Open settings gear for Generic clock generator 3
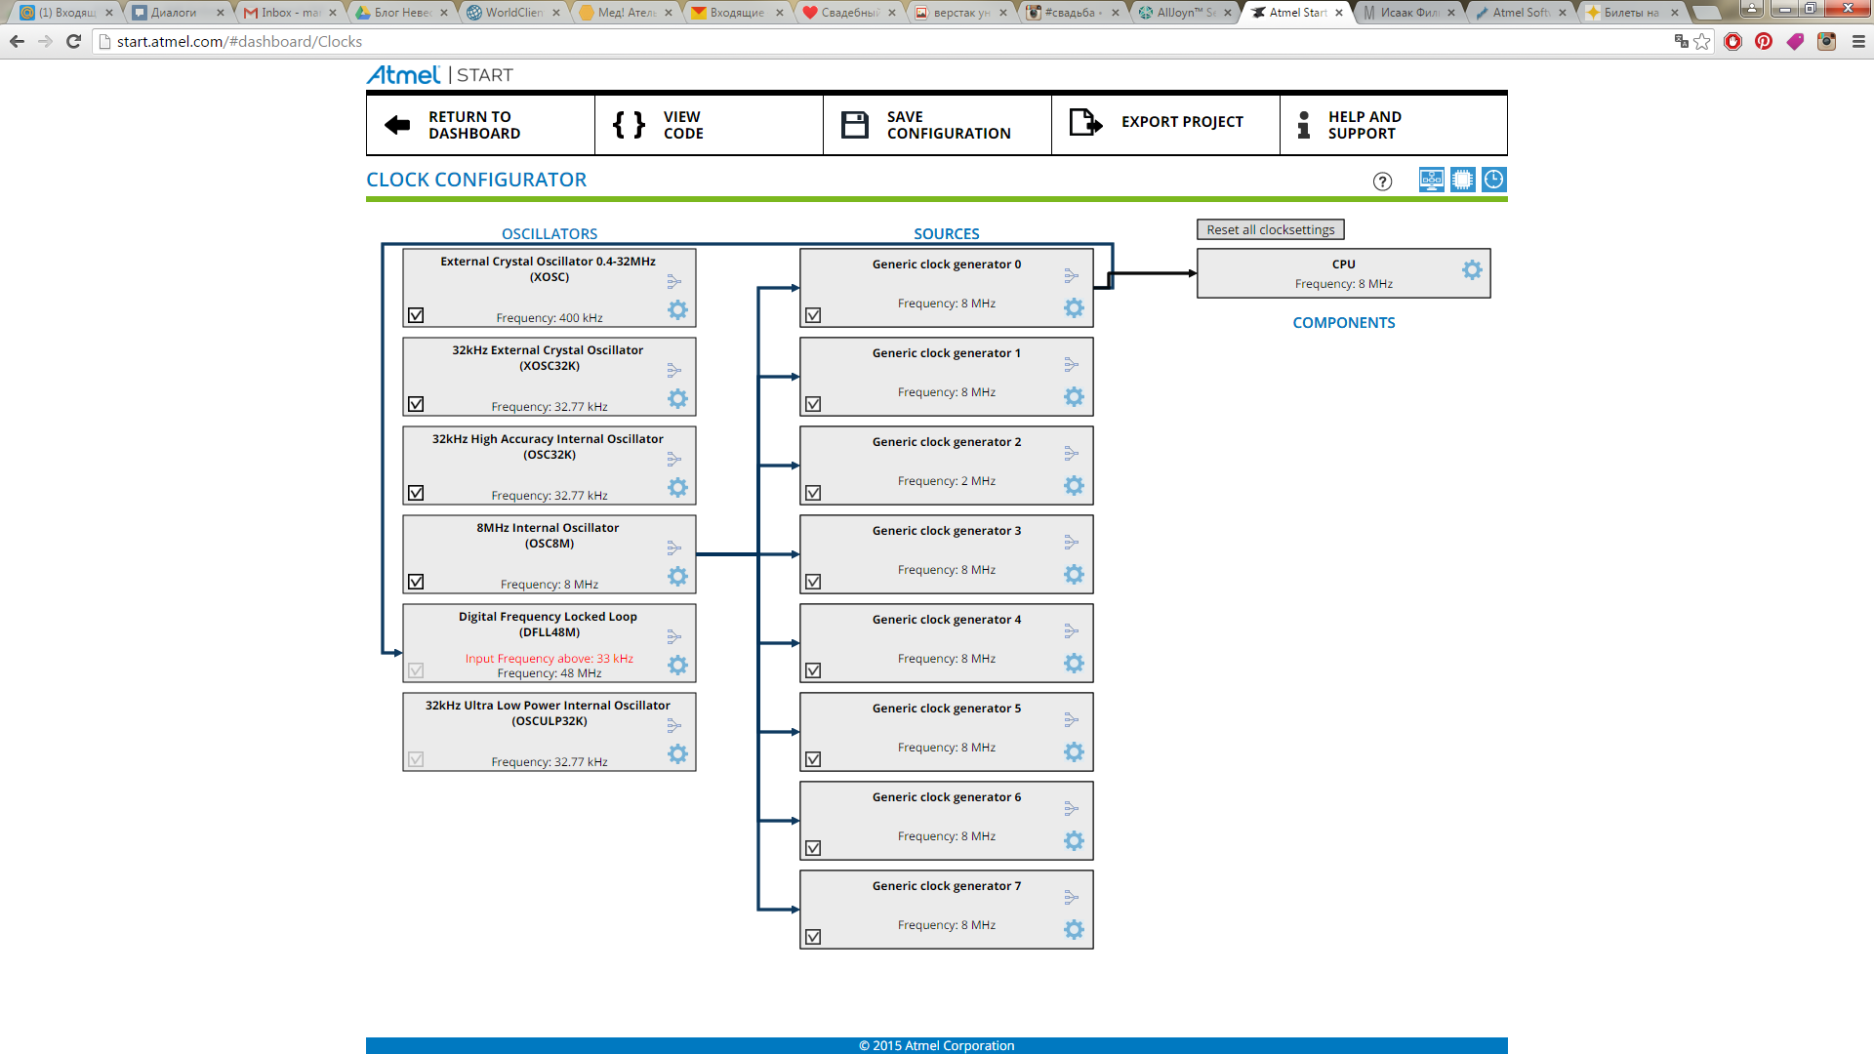The image size is (1874, 1054). [1074, 575]
